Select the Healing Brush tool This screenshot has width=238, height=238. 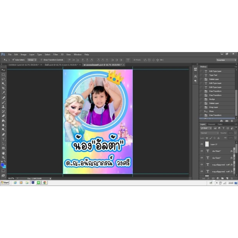coord(3,98)
